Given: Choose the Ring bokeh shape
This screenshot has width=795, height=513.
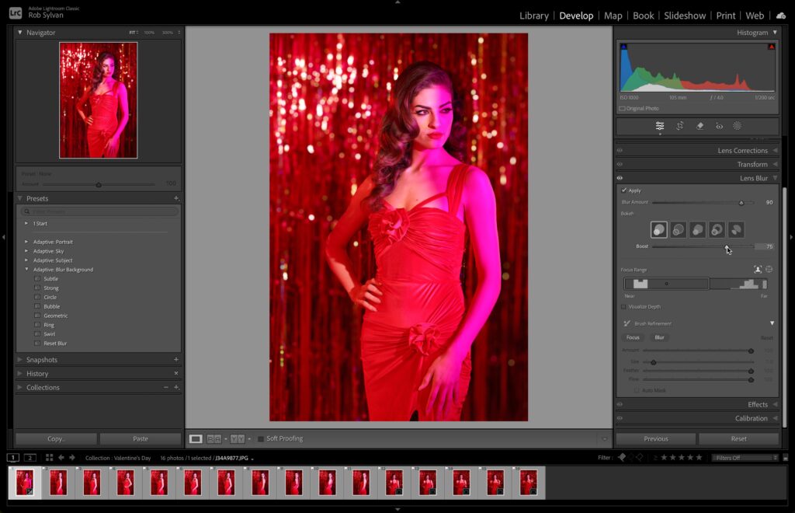Looking at the screenshot, I should point(717,230).
